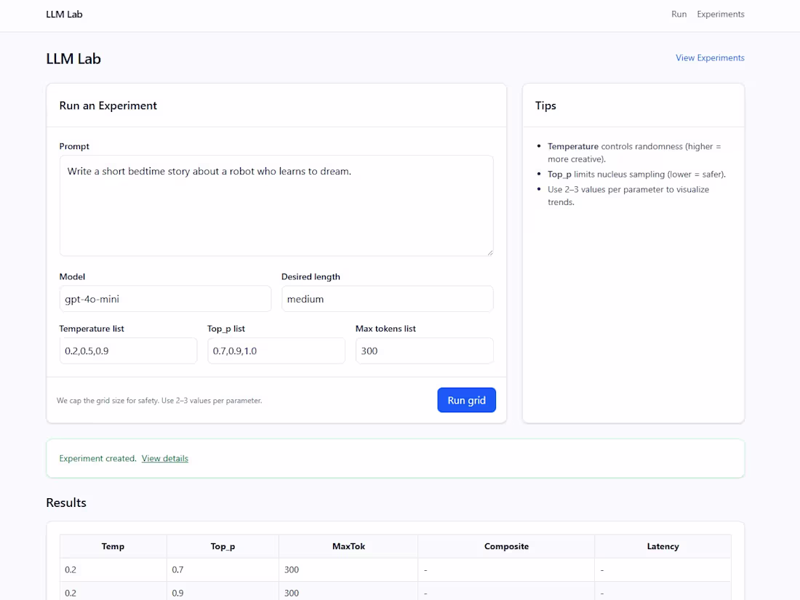The width and height of the screenshot is (800, 600).
Task: Click the Run grid button
Action: tap(466, 399)
